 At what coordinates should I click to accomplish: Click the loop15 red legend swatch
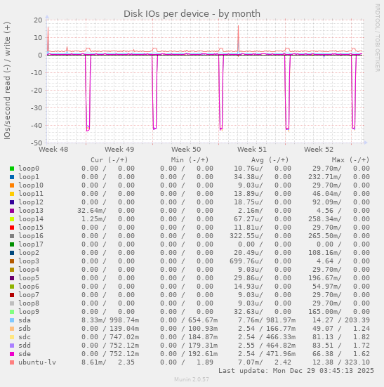click(12, 228)
